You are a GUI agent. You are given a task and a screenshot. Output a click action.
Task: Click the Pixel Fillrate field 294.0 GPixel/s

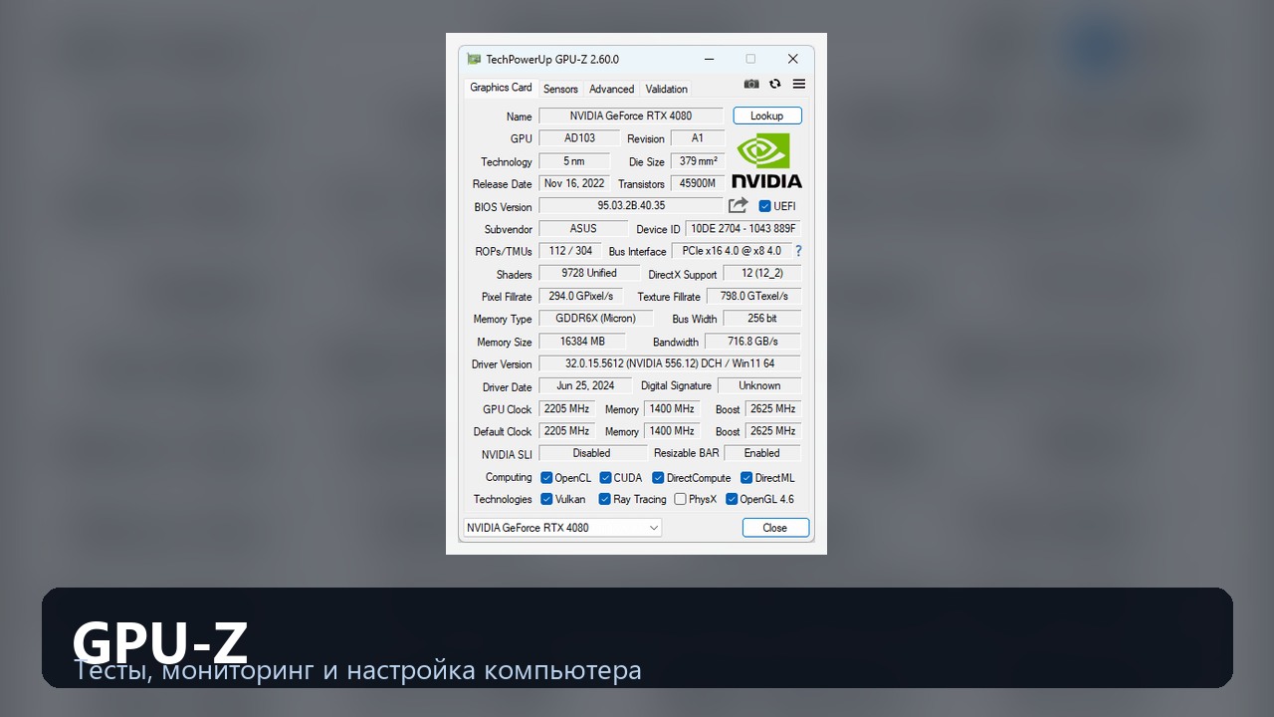click(x=581, y=296)
